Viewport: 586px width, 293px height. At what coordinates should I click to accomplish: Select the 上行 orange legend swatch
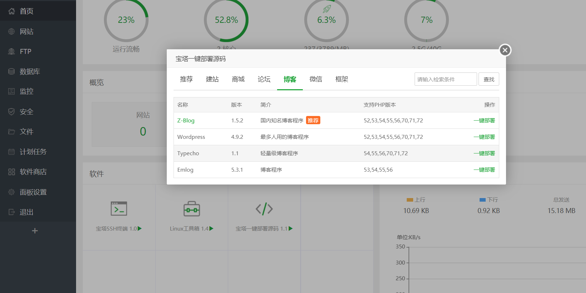coord(410,200)
